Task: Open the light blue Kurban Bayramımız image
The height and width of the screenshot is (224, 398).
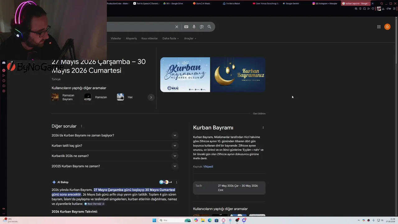Action: (x=185, y=75)
